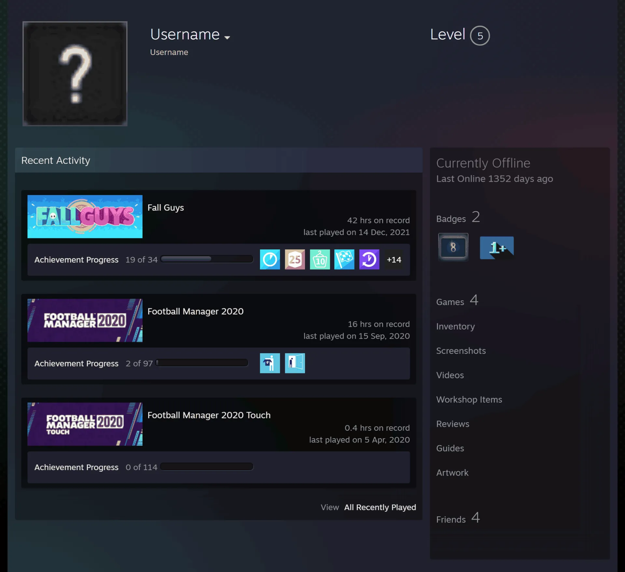The height and width of the screenshot is (572, 625).
Task: Click the purple rewind clock achievement icon
Action: click(x=369, y=259)
